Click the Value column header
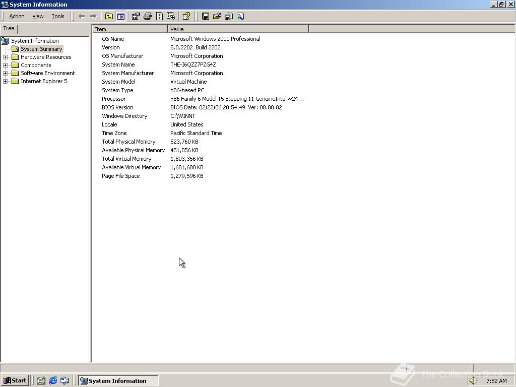The width and height of the screenshot is (516, 387). click(238, 29)
